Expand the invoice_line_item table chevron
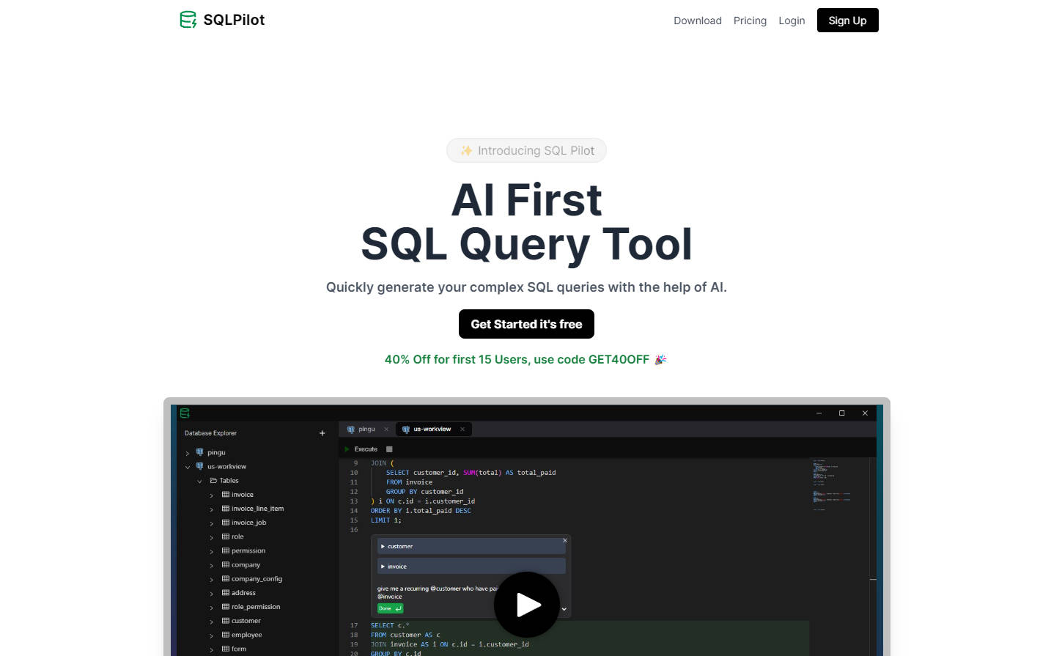Screen dimensions: 1040x656 click(212, 509)
